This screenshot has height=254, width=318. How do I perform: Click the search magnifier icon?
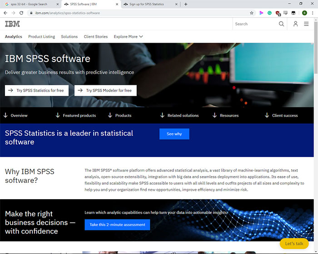pos(281,24)
